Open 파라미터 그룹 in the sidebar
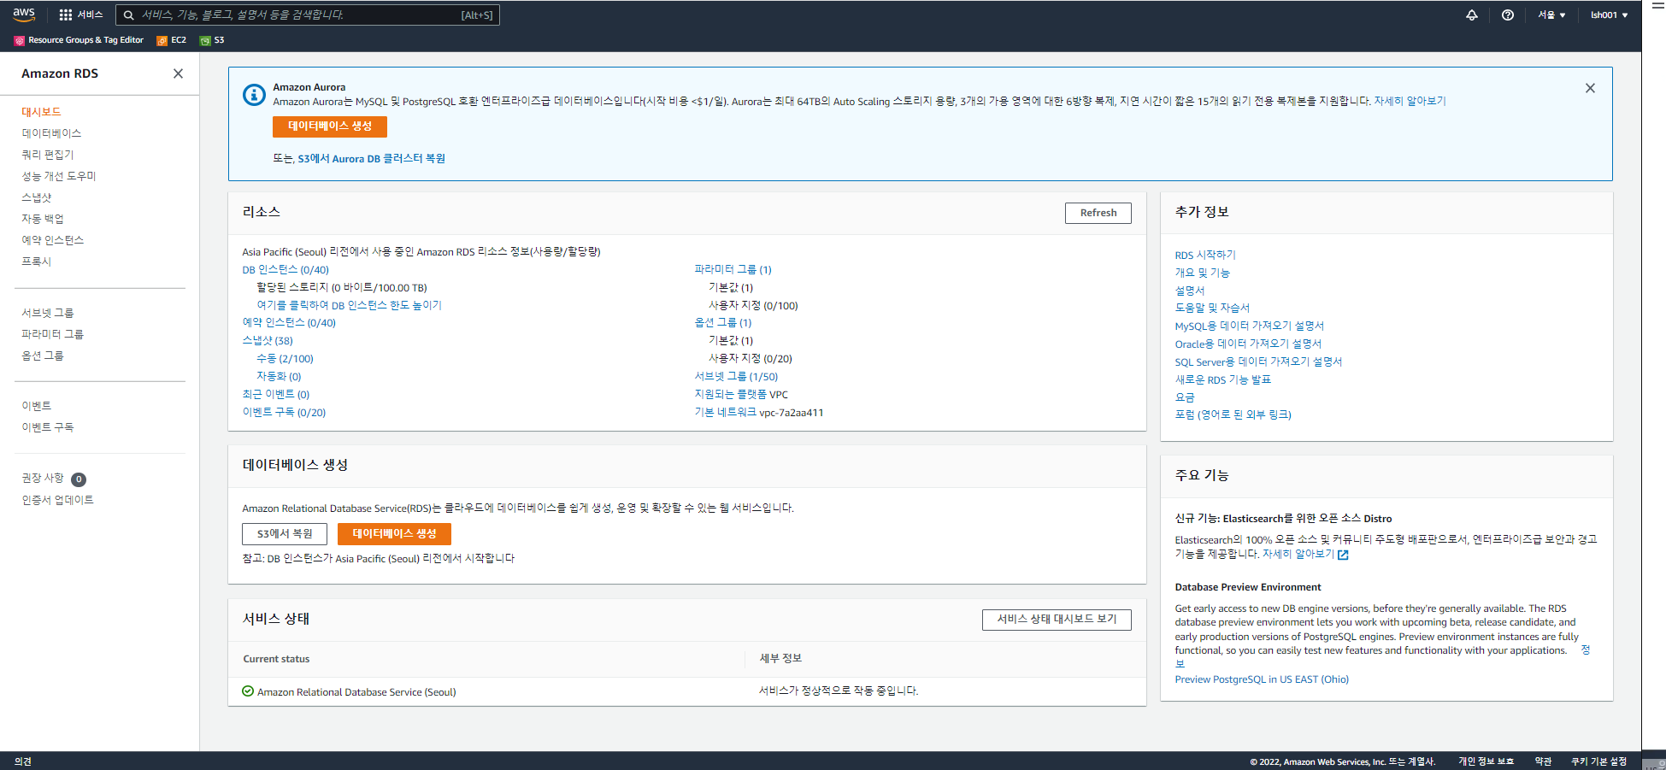The height and width of the screenshot is (770, 1666). (53, 334)
